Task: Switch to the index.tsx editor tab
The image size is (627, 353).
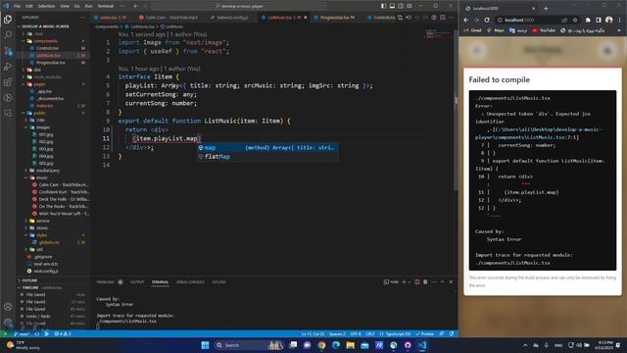Action: (x=114, y=18)
